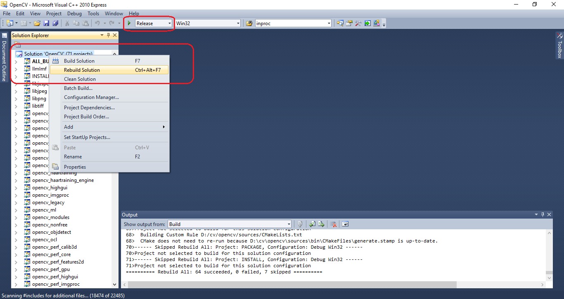Click the Start Page toolbar icon
Viewport: 564px width, 299px height.
tap(367, 23)
